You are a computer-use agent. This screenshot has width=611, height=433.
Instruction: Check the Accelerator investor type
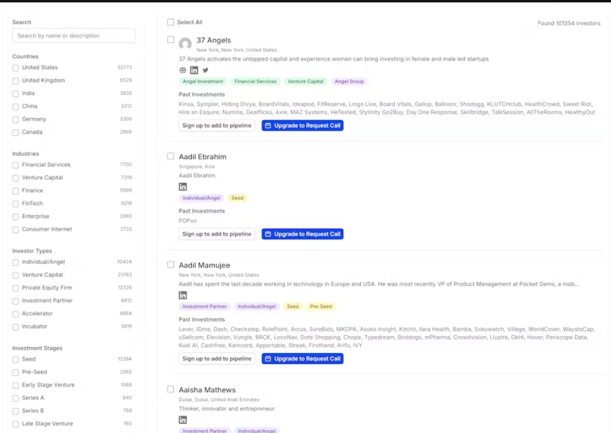tap(16, 314)
